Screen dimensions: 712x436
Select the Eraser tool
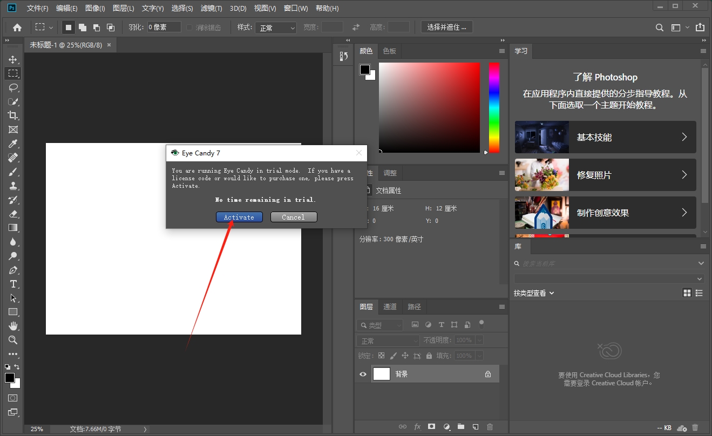click(x=13, y=214)
